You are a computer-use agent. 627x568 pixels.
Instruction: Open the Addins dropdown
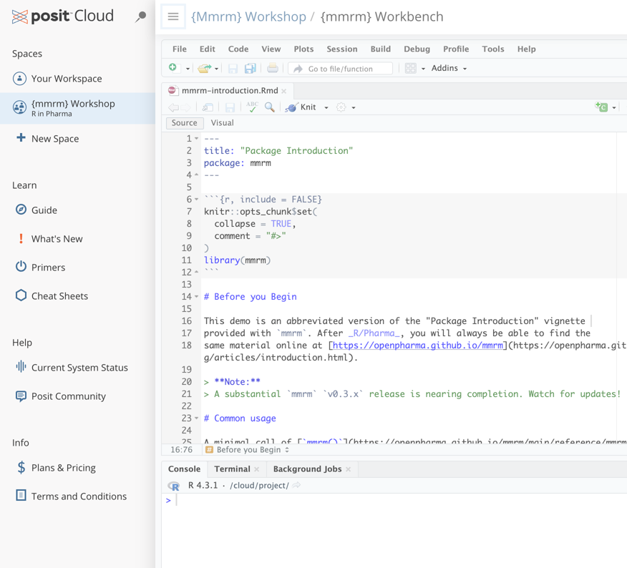coord(449,69)
